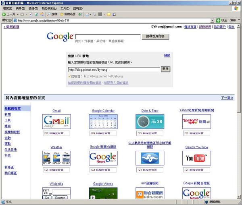Select the 科技 technology category in sidebar

coord(8,156)
